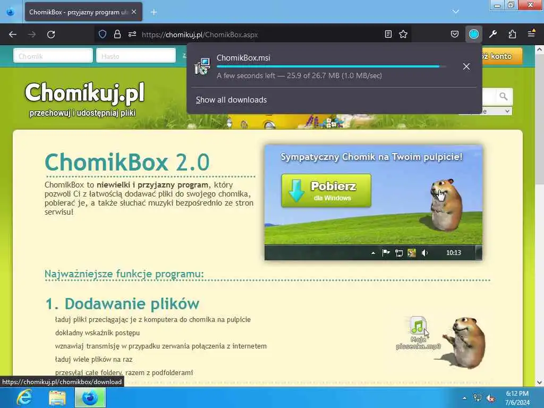
Task: Click the Firefox icon left of the tab
Action: [x=11, y=12]
